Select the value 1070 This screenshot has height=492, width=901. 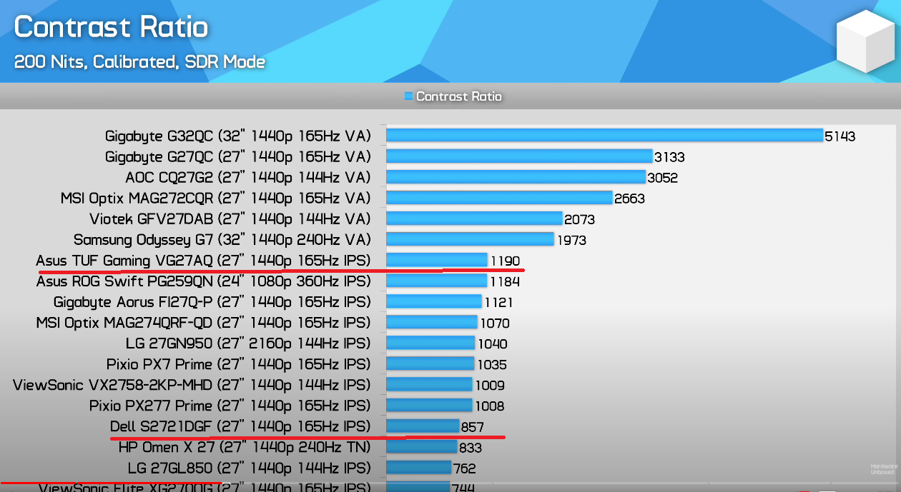tap(495, 323)
